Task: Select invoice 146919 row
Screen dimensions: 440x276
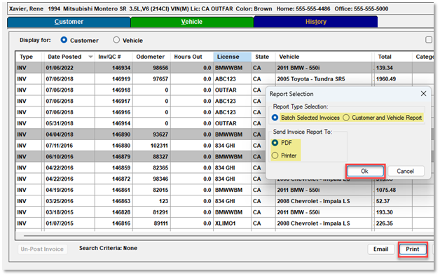Action: 224,79
